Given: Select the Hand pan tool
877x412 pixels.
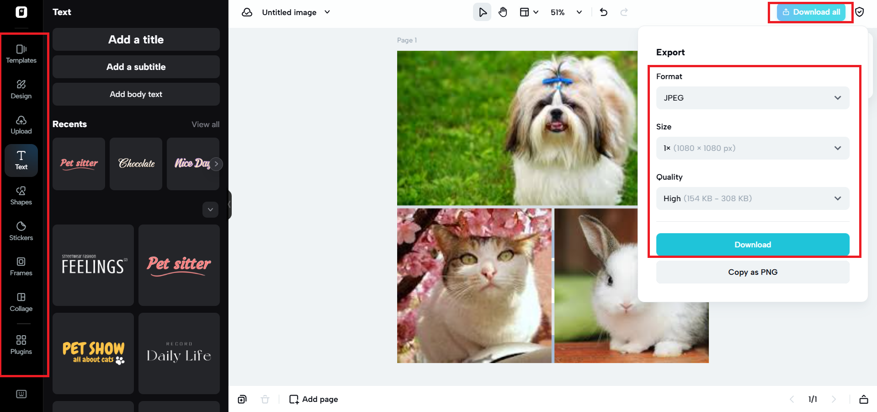Looking at the screenshot, I should (x=503, y=12).
